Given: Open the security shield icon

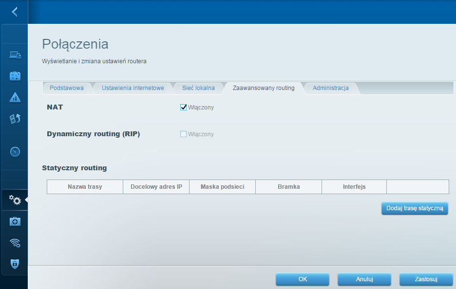Looking at the screenshot, I should tap(15, 264).
